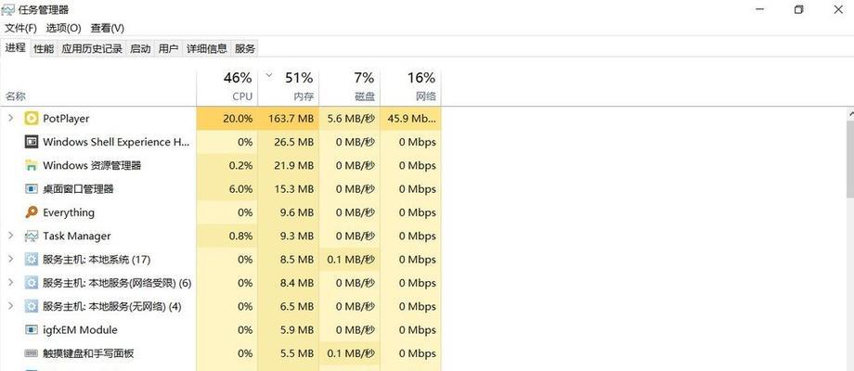Viewport: 854px width, 371px height.
Task: Click the 20.0% CPU value of PotPlayer
Action: [x=238, y=118]
